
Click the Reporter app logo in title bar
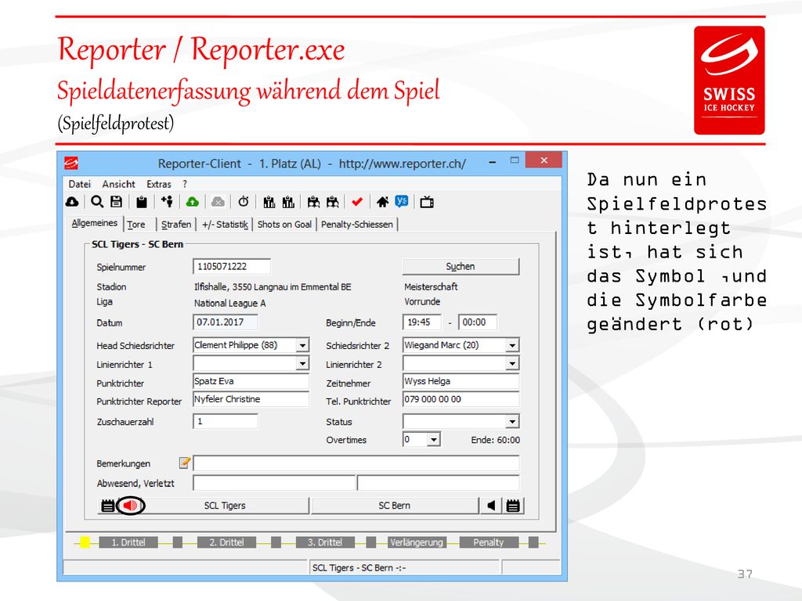click(x=71, y=164)
